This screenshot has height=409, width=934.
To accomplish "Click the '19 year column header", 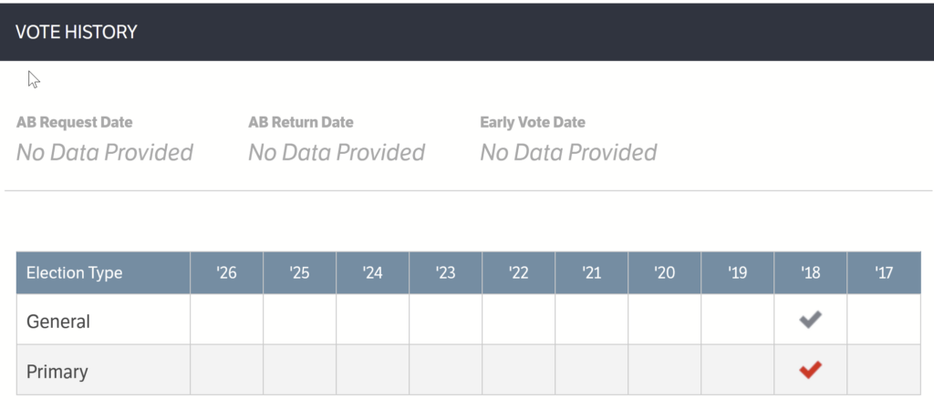I will pyautogui.click(x=737, y=272).
